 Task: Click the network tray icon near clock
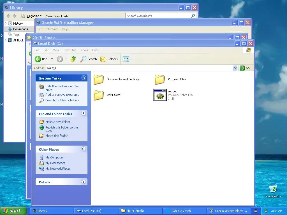(x=266, y=211)
